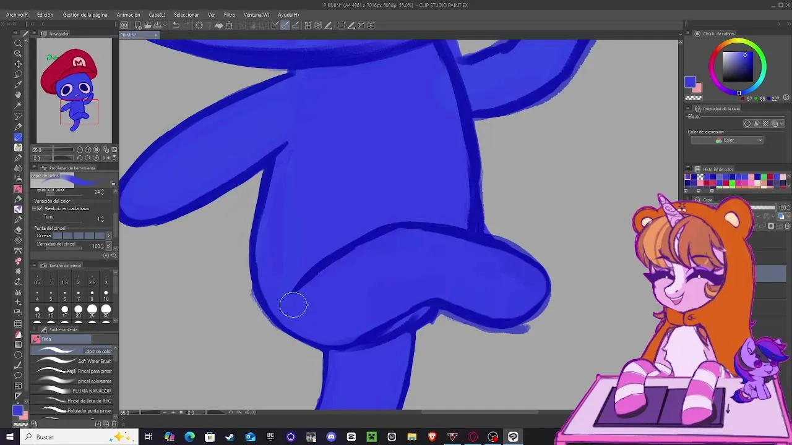Toggle the lock icon on Lápiz de color preview
The height and width of the screenshot is (445, 792).
113,184
